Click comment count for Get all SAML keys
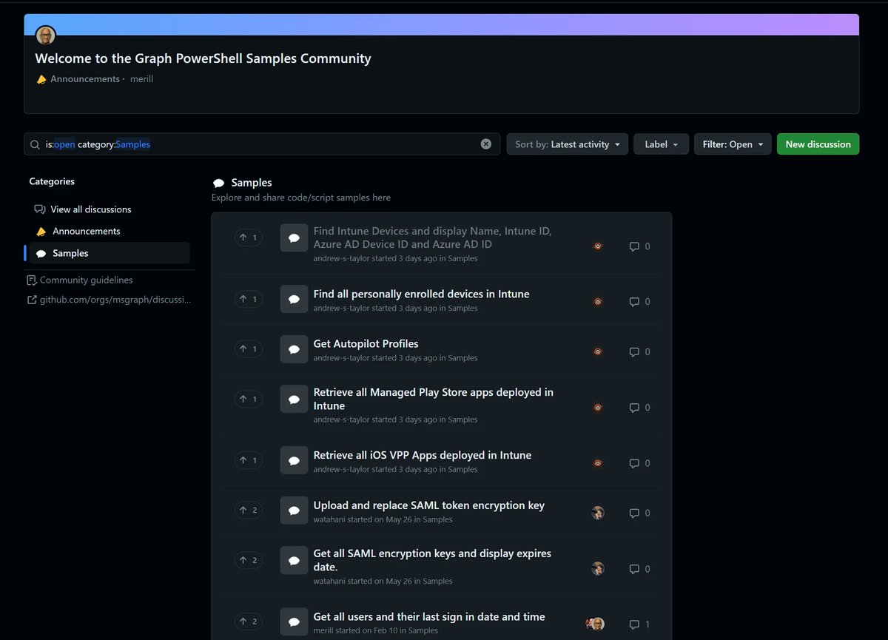 (639, 569)
